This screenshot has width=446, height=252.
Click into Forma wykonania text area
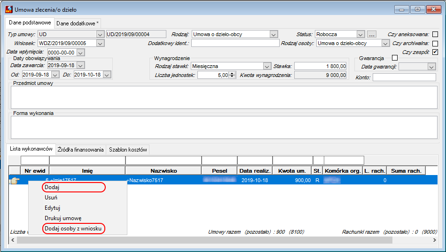(224, 127)
